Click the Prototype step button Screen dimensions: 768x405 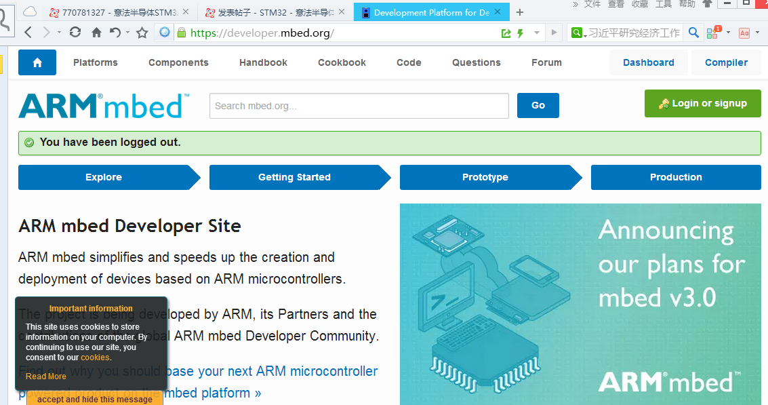[x=491, y=177]
